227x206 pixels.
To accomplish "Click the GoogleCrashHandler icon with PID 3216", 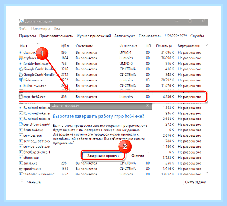I will point(21,69).
